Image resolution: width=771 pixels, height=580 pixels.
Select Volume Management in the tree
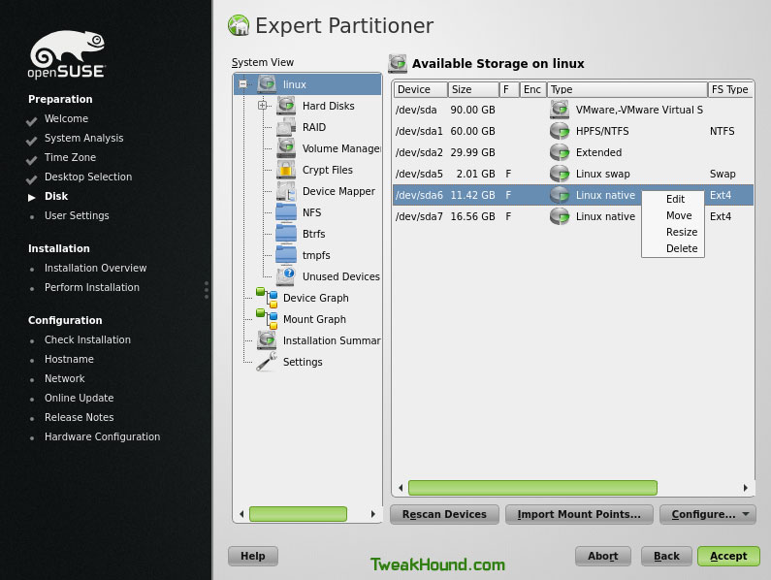[340, 148]
